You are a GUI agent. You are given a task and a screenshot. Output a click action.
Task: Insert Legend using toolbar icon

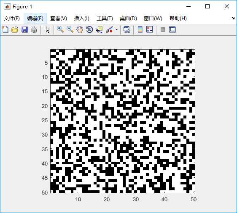click(150, 29)
